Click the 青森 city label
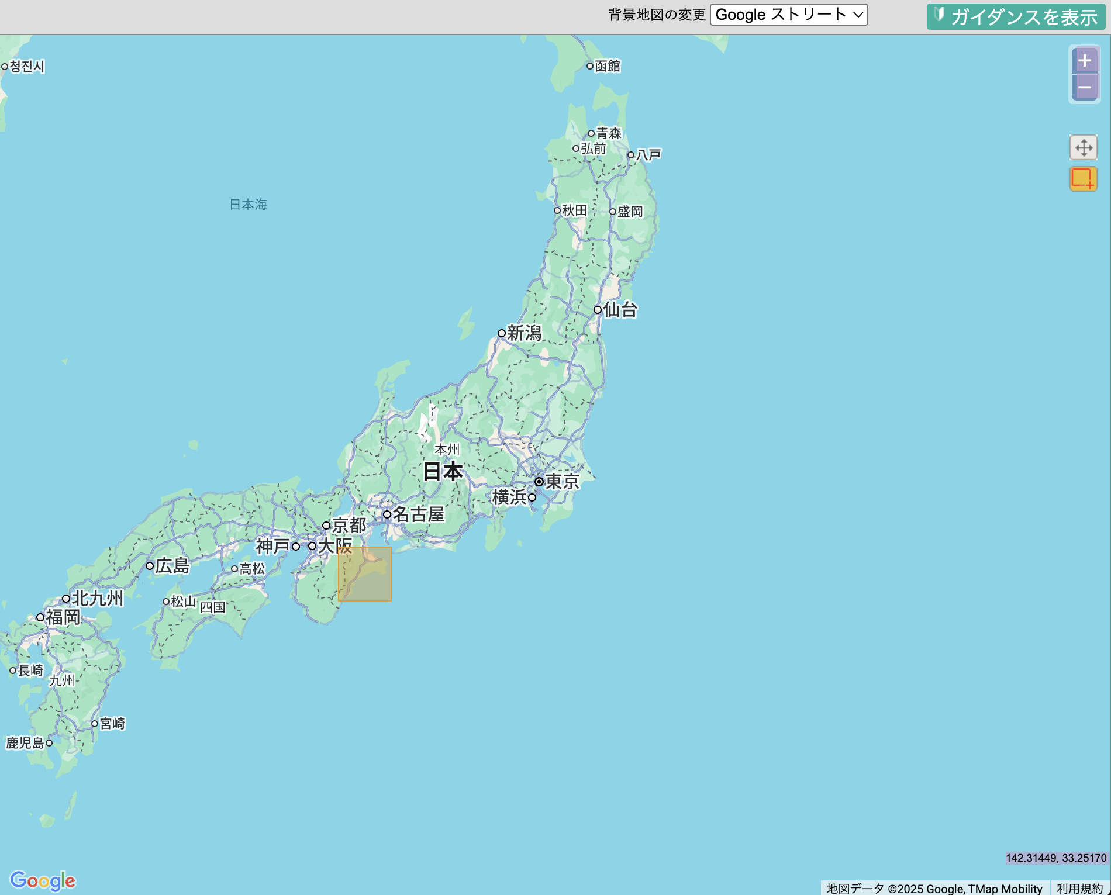 click(x=609, y=133)
